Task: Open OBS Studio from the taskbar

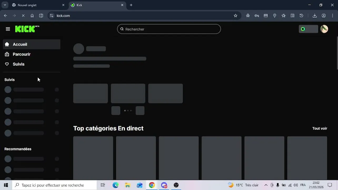Action: tap(176, 185)
